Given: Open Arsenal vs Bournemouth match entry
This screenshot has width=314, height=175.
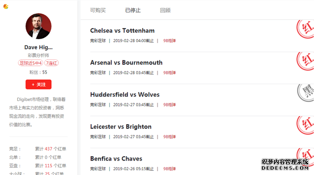Looking at the screenshot, I should coord(126,62).
